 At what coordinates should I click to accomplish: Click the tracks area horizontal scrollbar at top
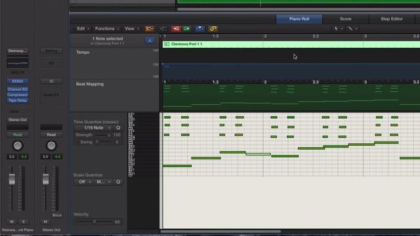299,9
